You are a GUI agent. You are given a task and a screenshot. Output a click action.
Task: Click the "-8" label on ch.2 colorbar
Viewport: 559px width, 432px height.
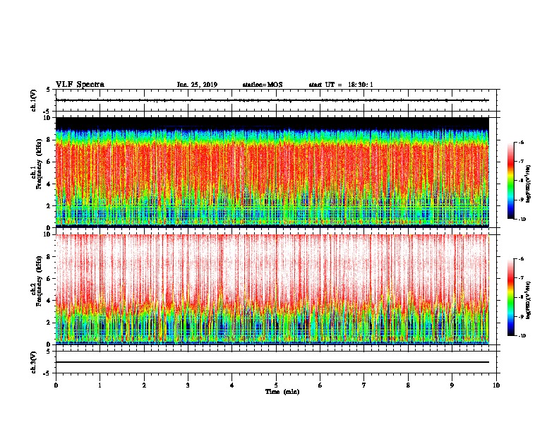522,297
